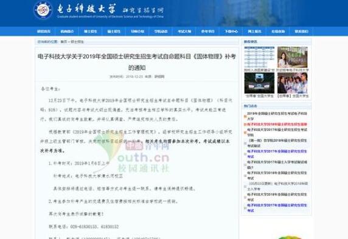Click 首页 in the breadcrumb trail
This screenshot has width=348, height=239.
point(64,42)
